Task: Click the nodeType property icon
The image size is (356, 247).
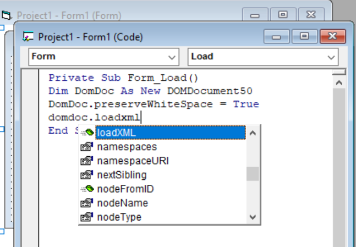Action: pyautogui.click(x=87, y=217)
